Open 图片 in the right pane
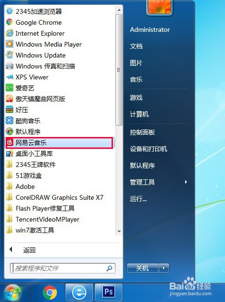 136,63
